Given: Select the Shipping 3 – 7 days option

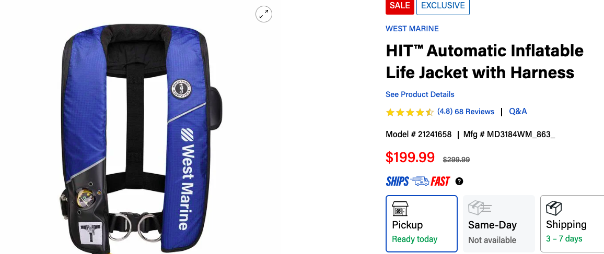Looking at the screenshot, I should 572,224.
